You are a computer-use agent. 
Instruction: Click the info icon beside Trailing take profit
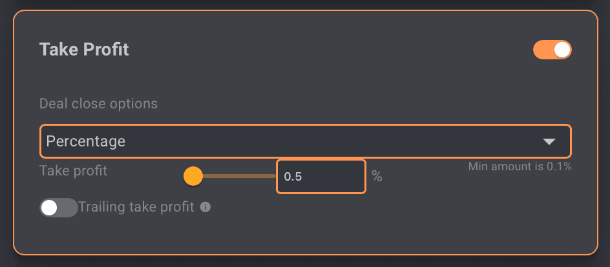click(x=205, y=208)
